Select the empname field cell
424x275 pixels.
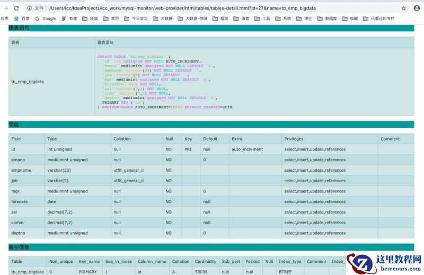(26, 171)
